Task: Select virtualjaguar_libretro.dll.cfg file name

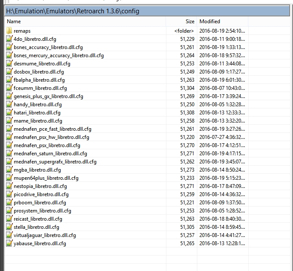Action: click(x=45, y=235)
